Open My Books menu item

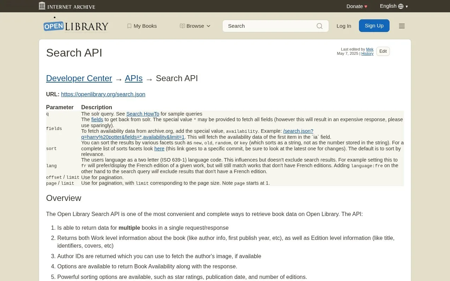[142, 26]
